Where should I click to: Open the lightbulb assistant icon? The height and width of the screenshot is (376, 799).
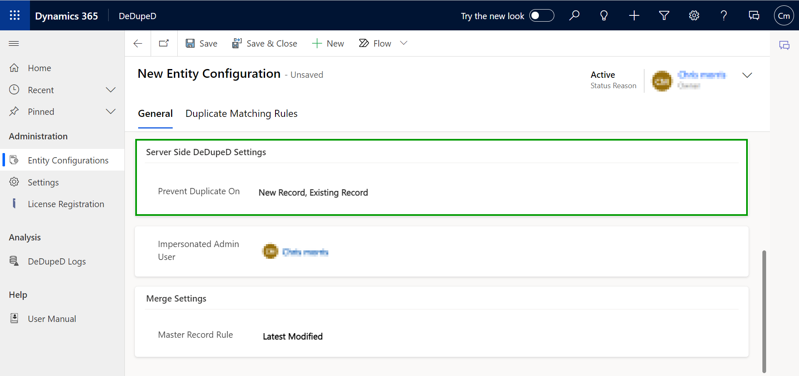click(x=604, y=16)
